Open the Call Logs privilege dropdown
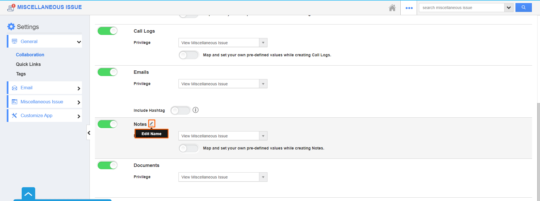 click(x=223, y=43)
